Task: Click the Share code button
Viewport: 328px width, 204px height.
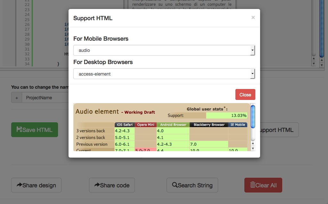Action: [112, 185]
